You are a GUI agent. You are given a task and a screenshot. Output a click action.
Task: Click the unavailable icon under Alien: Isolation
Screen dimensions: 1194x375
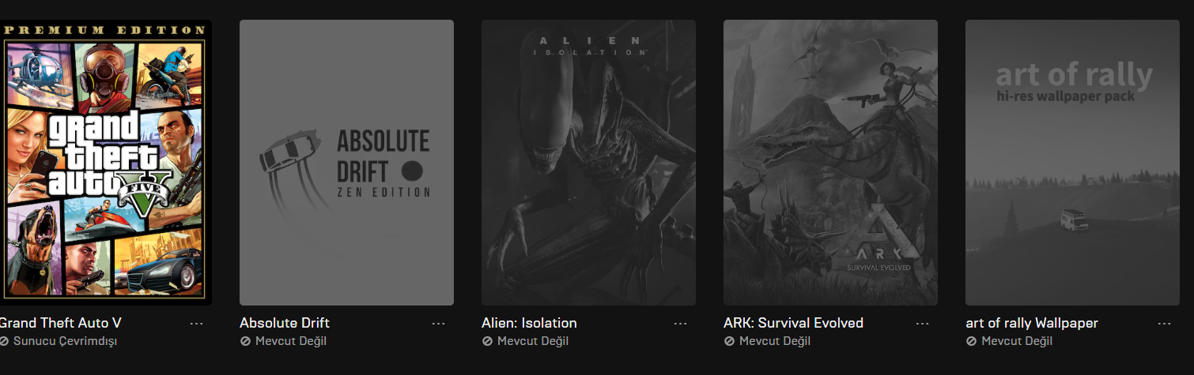pos(487,341)
